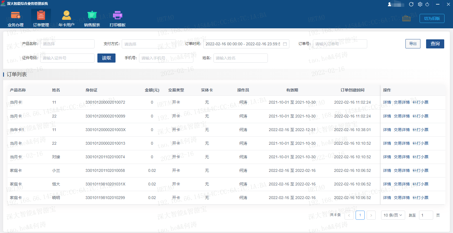Focus the 手机号 input field
Screen dimensions: 453x233
click(166, 58)
